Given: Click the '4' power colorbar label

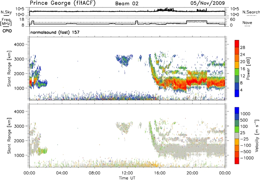Looking at the screenshot, I should 241,90.
